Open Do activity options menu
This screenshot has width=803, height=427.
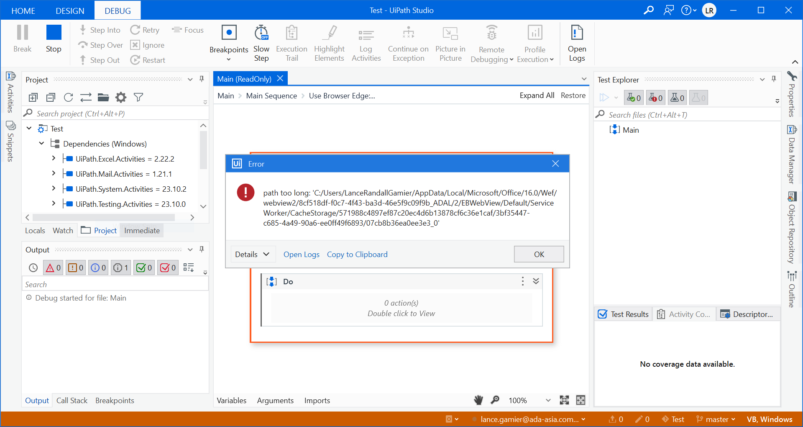click(x=522, y=281)
